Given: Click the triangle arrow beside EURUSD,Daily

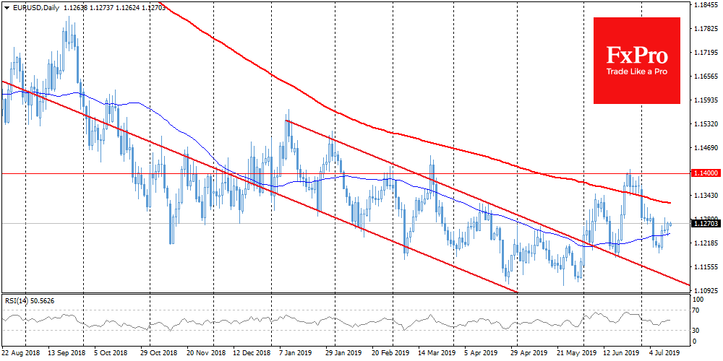Looking at the screenshot, I should (5, 5).
